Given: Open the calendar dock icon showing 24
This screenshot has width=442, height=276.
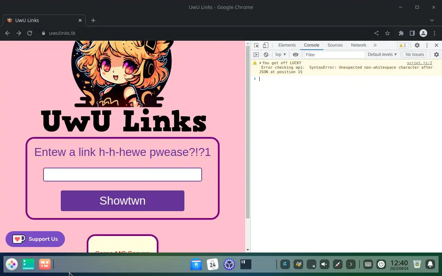Looking at the screenshot, I should tap(213, 265).
